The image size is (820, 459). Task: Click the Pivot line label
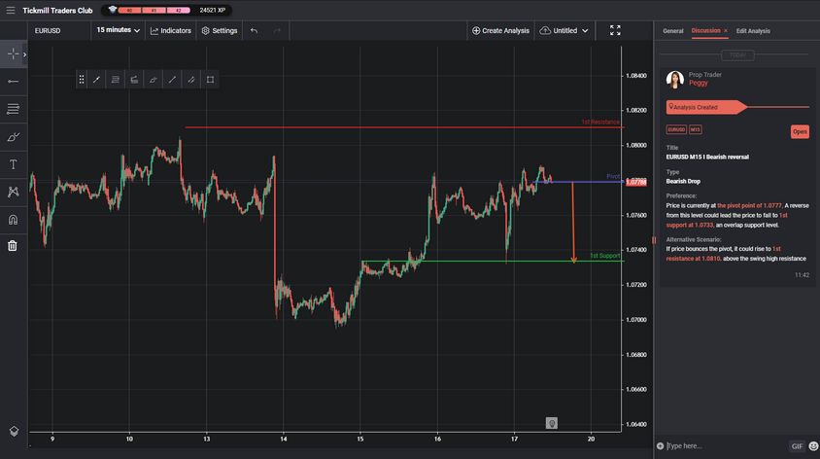(x=613, y=176)
